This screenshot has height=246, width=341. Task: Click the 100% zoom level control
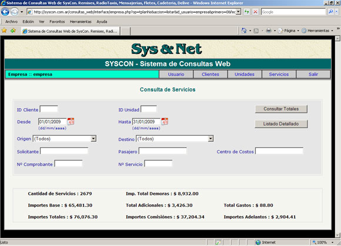coord(320,242)
